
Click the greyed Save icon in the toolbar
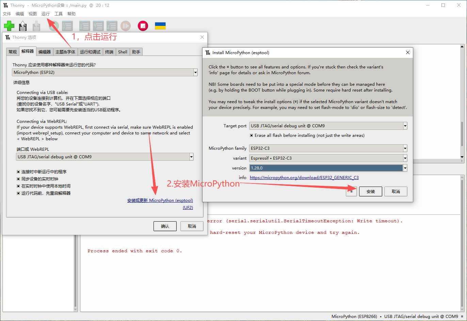coord(36,26)
